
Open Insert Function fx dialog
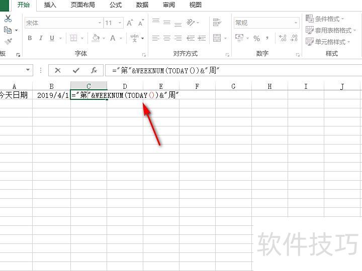coord(94,70)
